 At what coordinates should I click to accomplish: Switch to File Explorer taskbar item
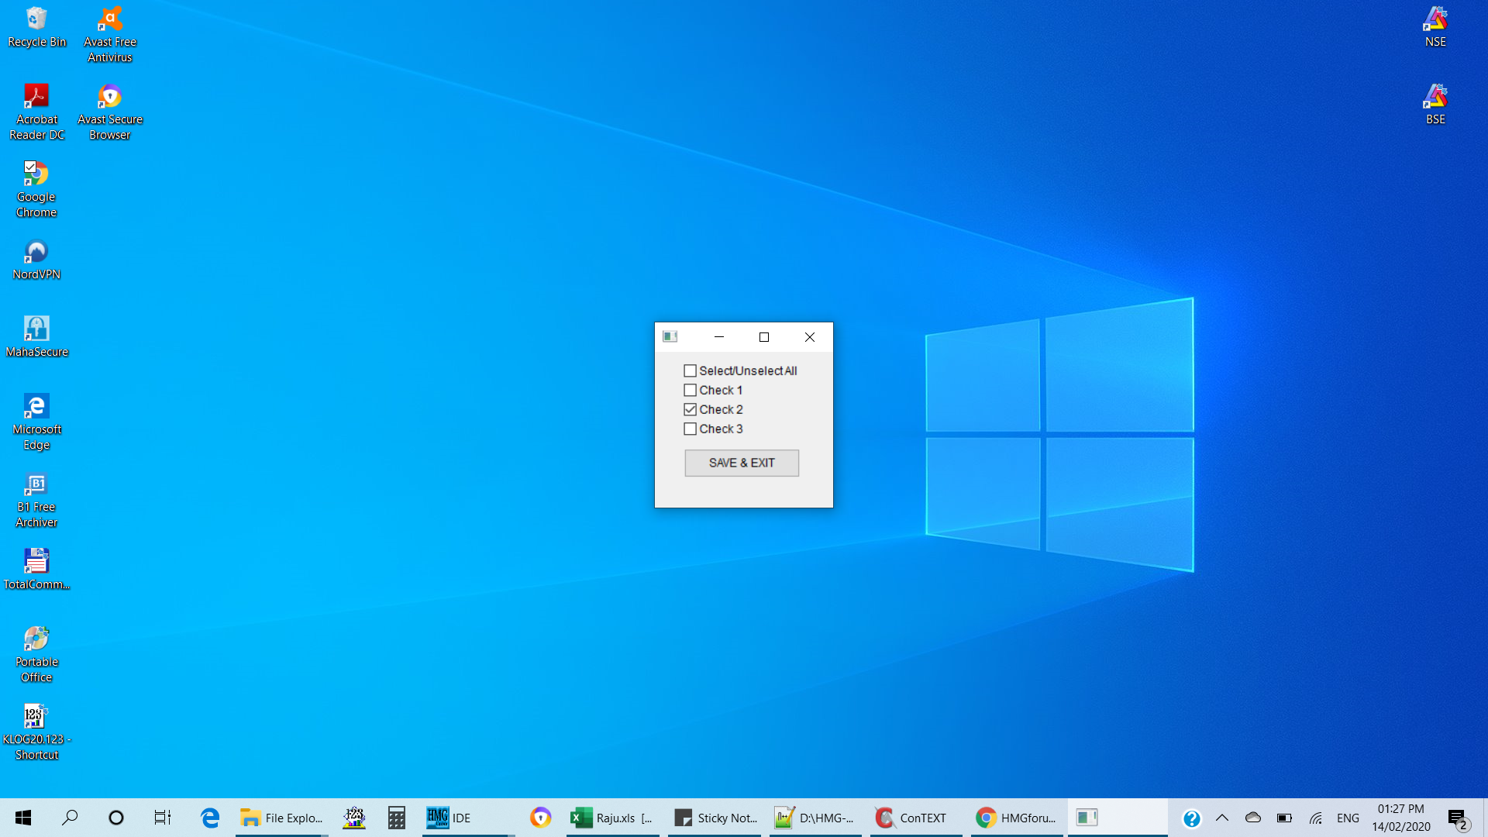pyautogui.click(x=282, y=818)
